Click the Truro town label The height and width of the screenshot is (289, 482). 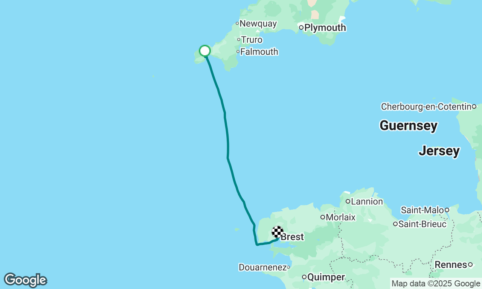pos(252,40)
